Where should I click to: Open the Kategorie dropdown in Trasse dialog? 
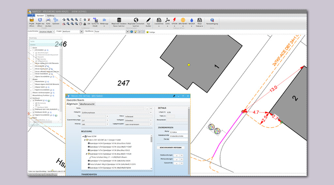[151, 112]
